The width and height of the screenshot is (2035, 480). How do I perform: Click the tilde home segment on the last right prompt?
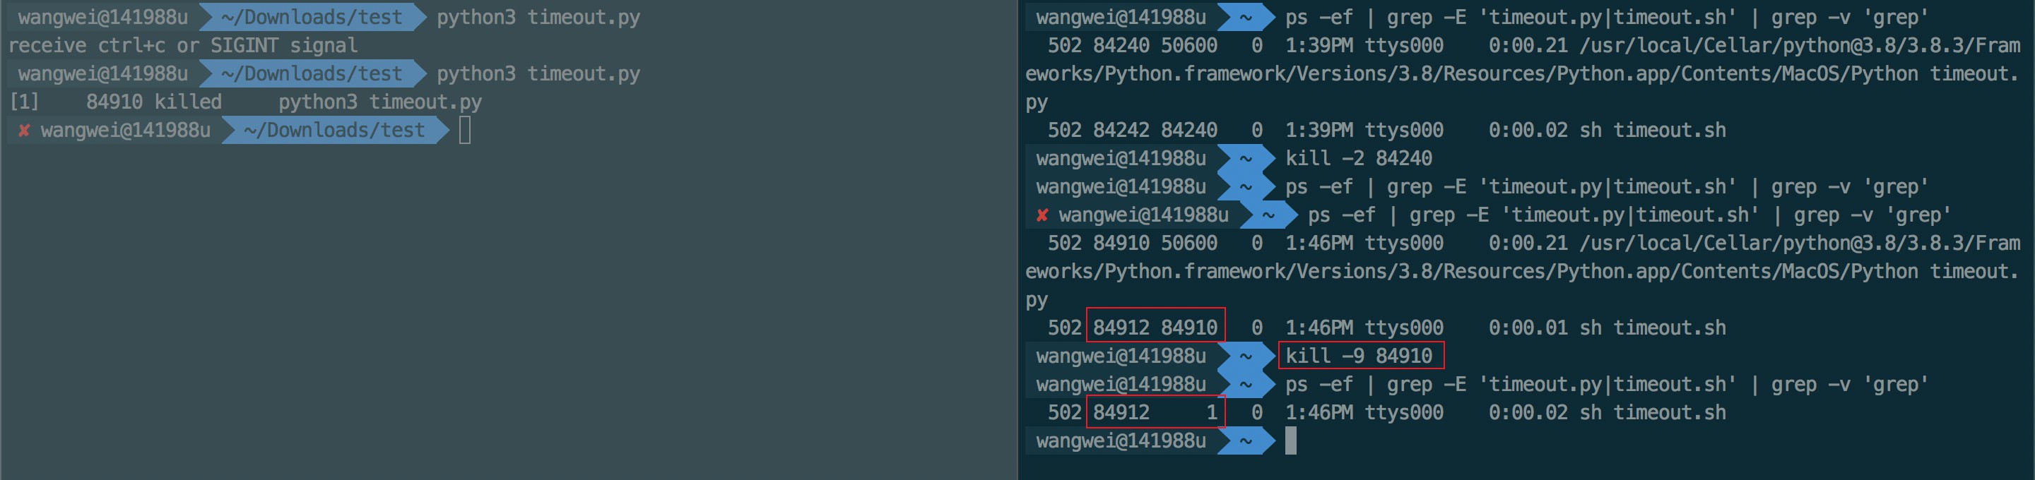click(x=1246, y=440)
